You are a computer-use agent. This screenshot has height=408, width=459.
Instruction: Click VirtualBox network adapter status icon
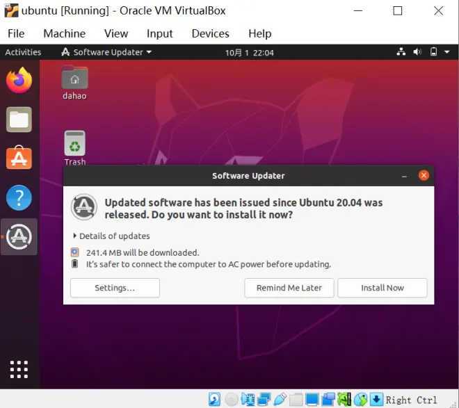pyautogui.click(x=264, y=399)
